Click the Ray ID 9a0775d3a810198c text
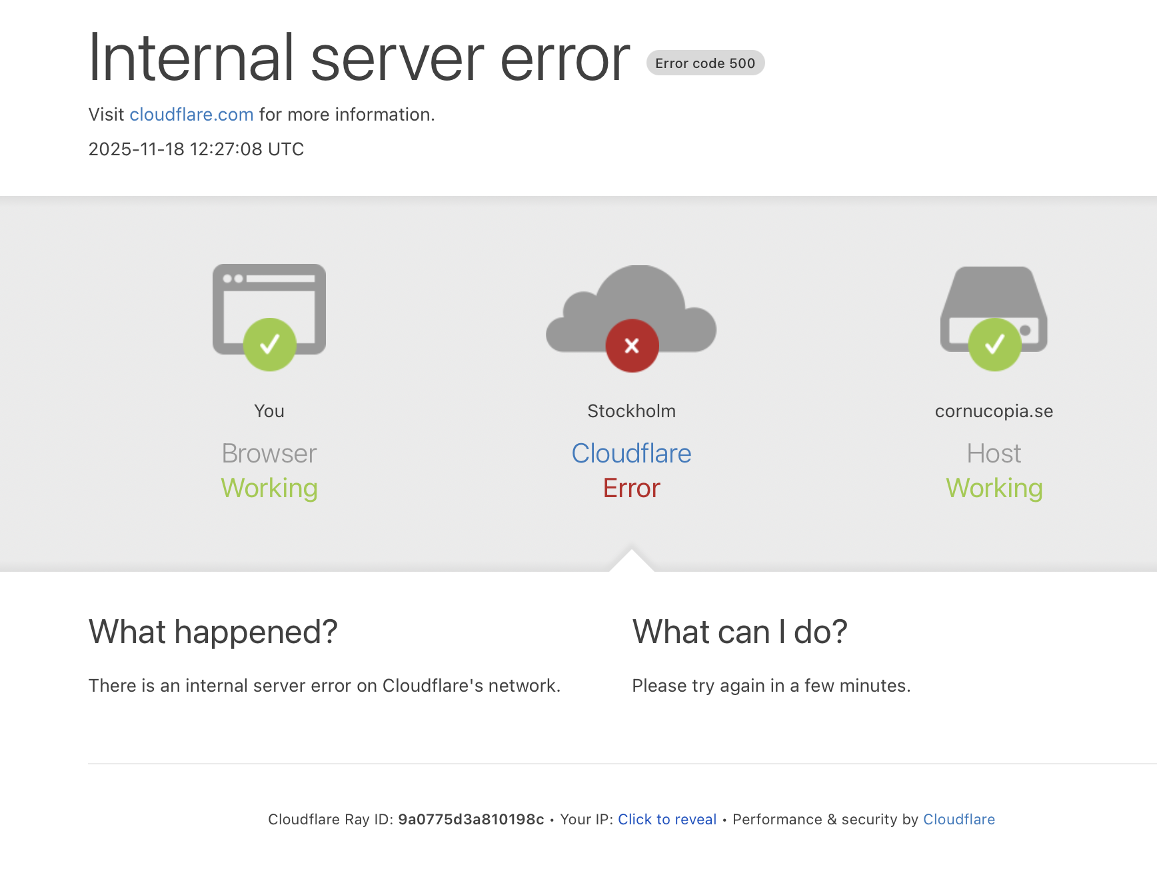This screenshot has width=1157, height=873. pos(471,819)
